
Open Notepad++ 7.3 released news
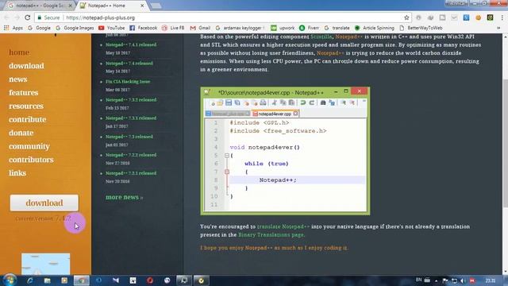tap(129, 137)
